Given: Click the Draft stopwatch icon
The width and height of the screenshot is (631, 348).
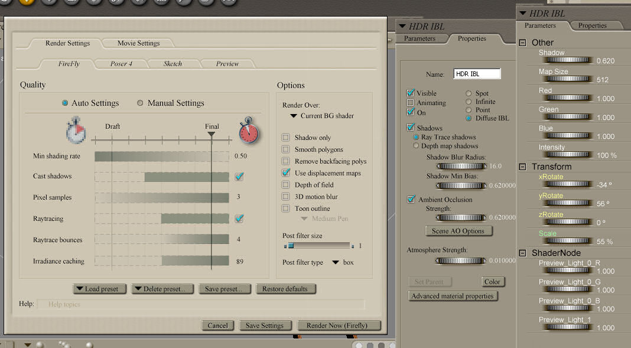Looking at the screenshot, I should click(76, 130).
